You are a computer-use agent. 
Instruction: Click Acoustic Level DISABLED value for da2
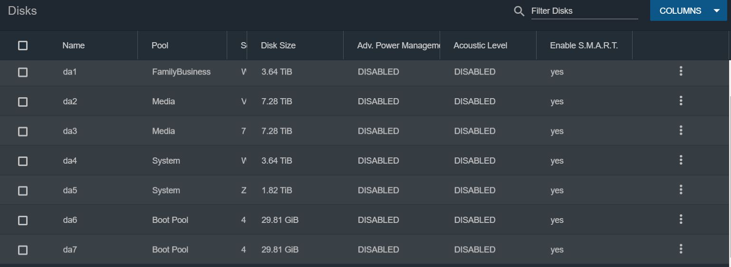click(475, 101)
